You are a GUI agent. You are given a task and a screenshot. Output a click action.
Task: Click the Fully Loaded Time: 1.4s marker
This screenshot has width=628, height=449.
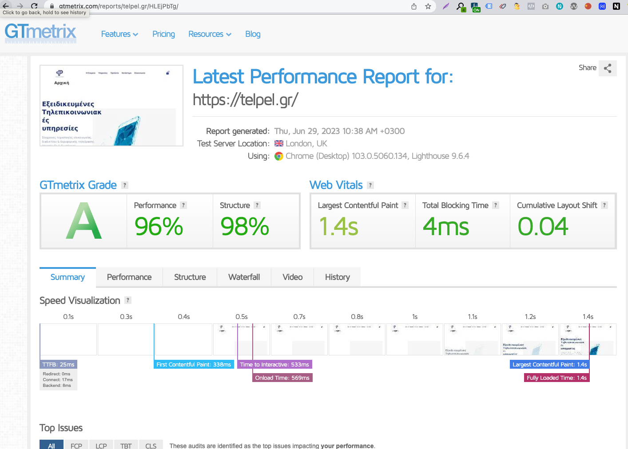557,378
